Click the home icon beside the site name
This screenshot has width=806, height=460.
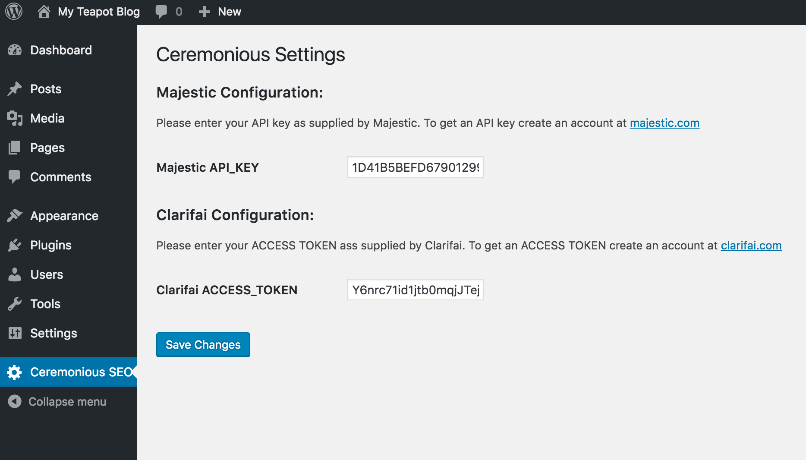[44, 12]
